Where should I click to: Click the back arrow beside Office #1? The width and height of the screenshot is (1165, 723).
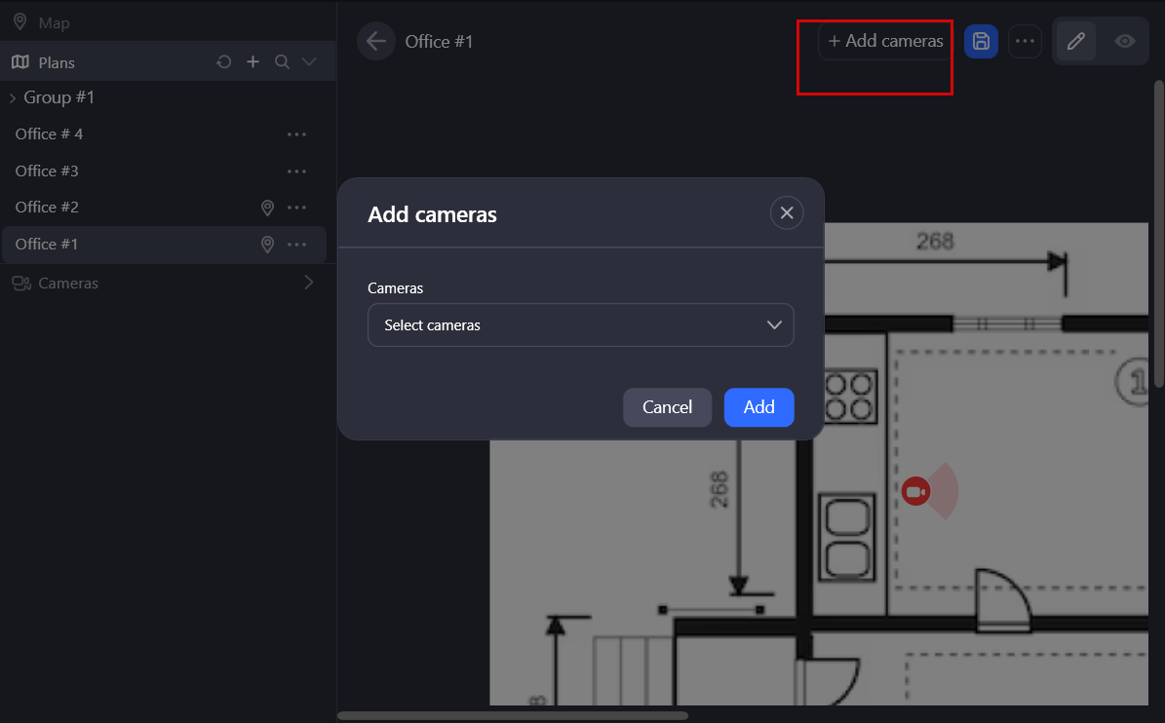click(x=375, y=41)
